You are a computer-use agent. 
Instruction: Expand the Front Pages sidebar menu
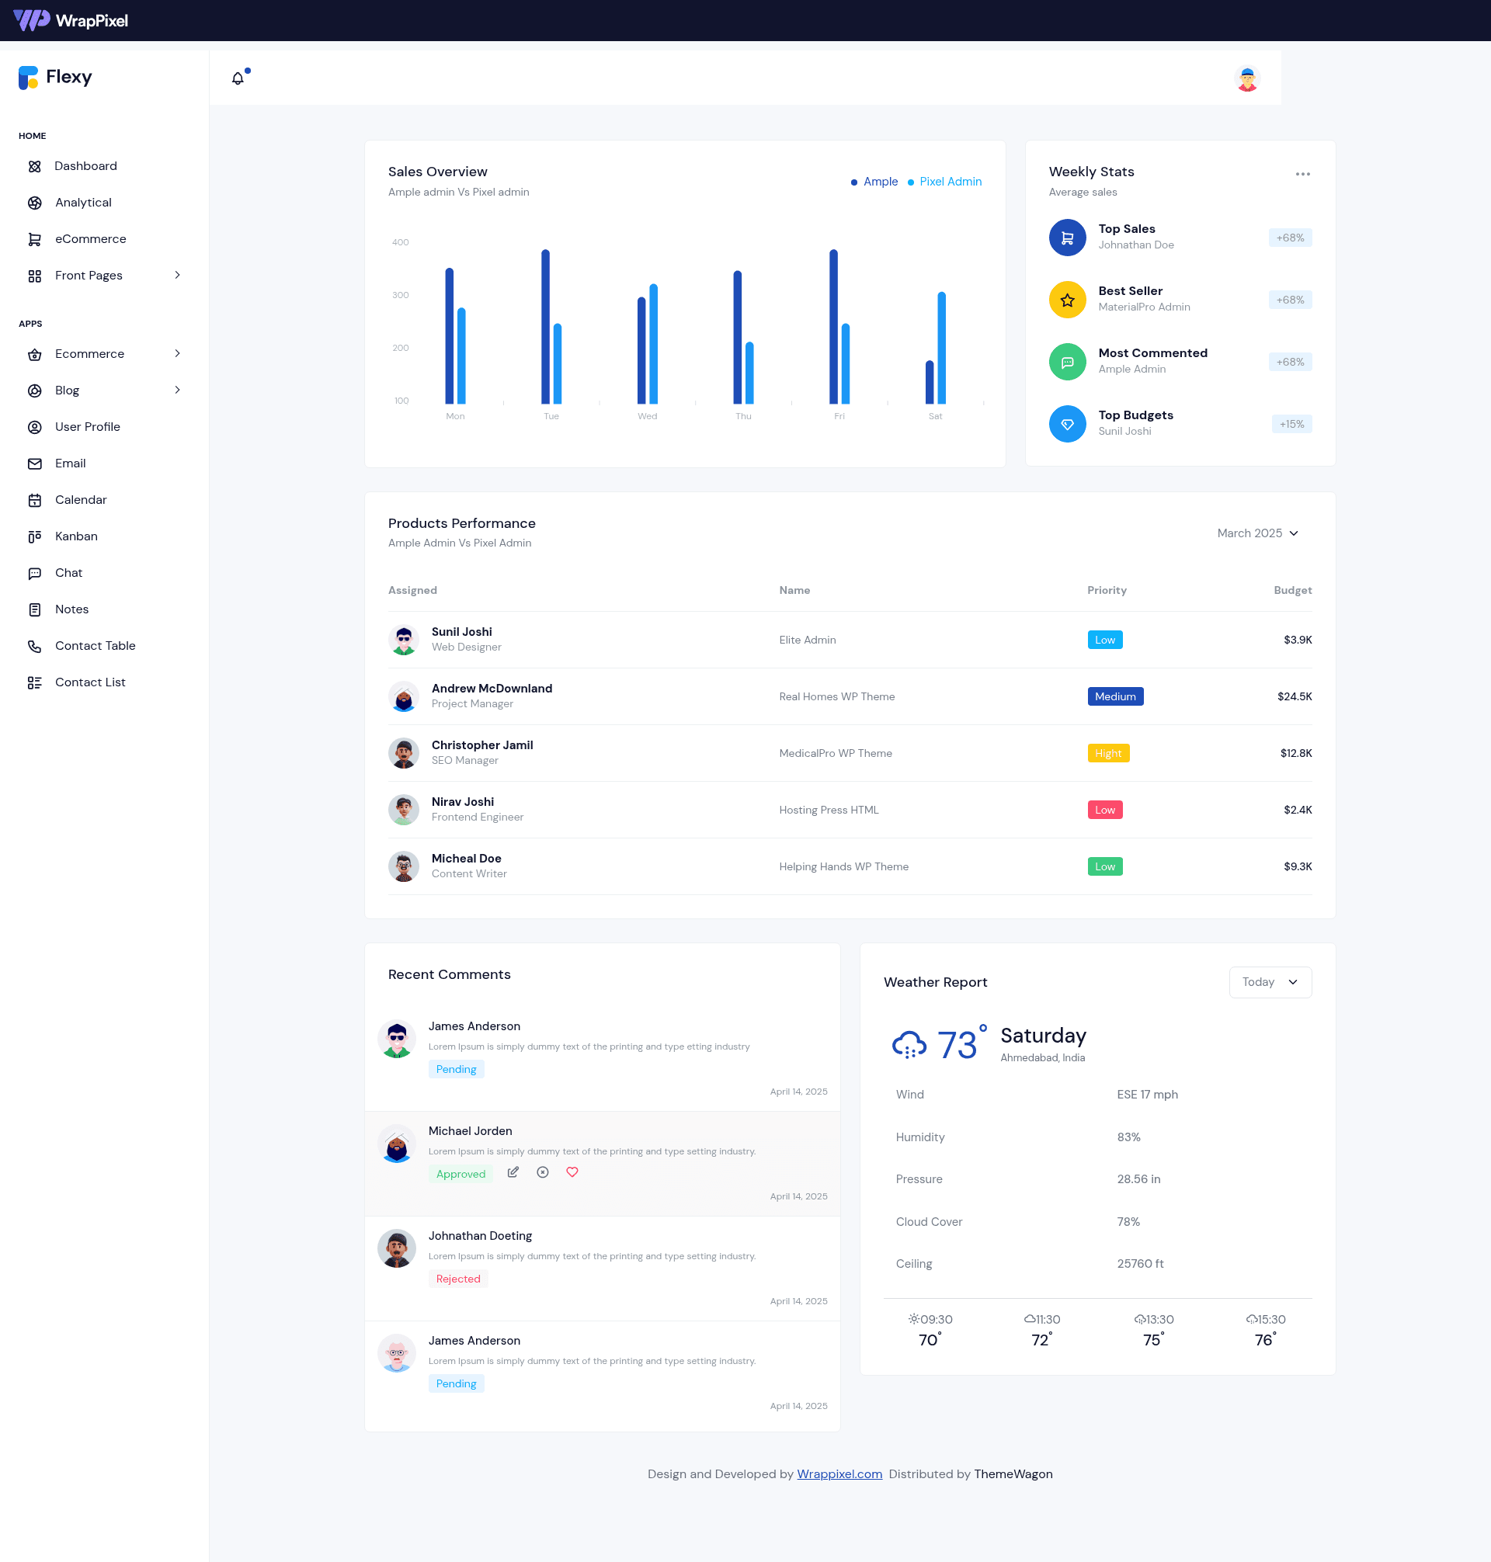[x=104, y=275]
